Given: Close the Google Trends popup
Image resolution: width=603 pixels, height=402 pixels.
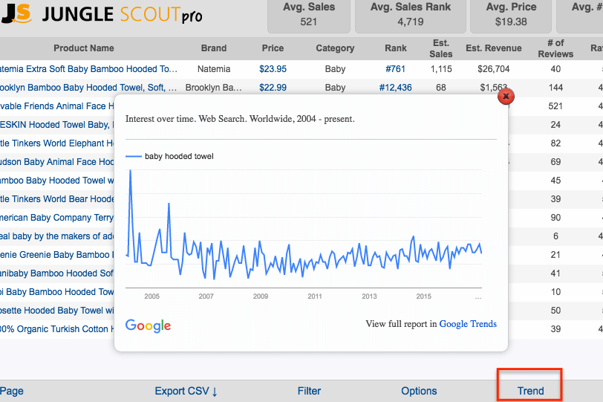Looking at the screenshot, I should tap(506, 96).
